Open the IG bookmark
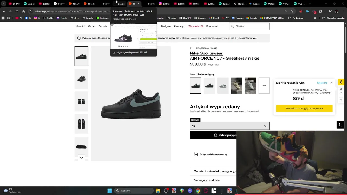347x195 pixels. (x=37, y=18)
